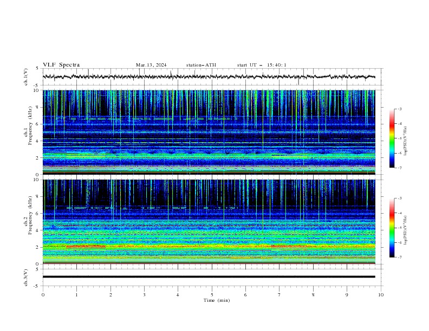Click the 0 tick on bottom time axis

click(x=43, y=295)
